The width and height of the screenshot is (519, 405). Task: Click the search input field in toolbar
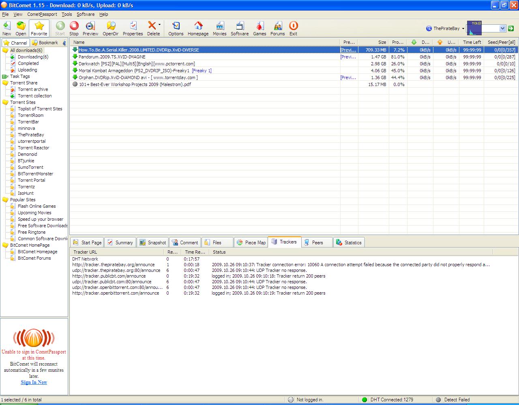[x=490, y=28]
